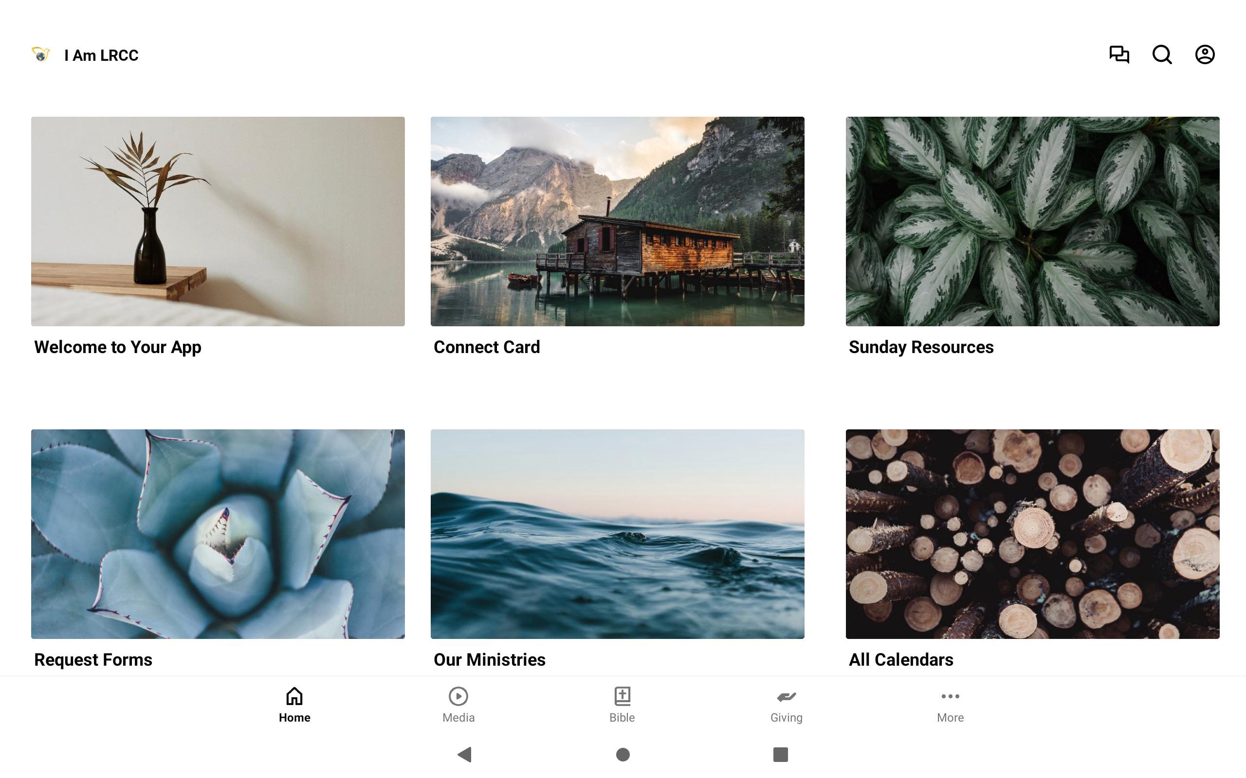
Task: Open the Request Forms succulent image
Action: click(218, 534)
